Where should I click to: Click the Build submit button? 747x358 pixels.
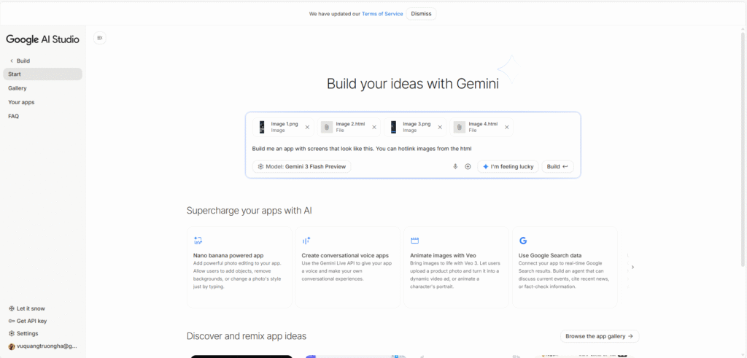(x=557, y=166)
